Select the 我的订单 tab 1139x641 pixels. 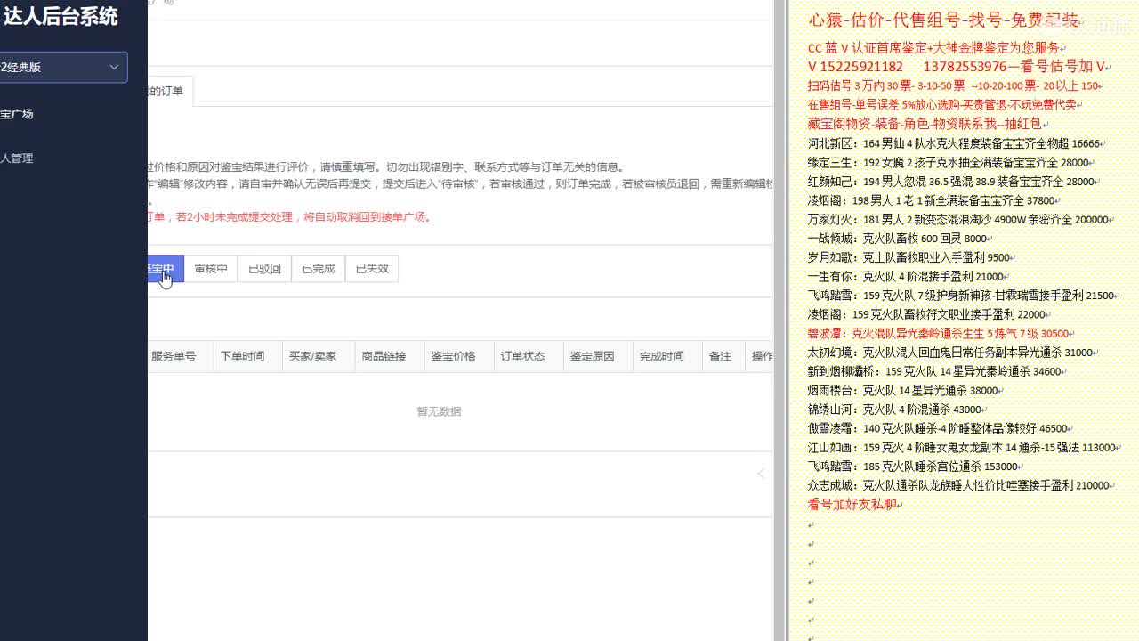point(170,91)
